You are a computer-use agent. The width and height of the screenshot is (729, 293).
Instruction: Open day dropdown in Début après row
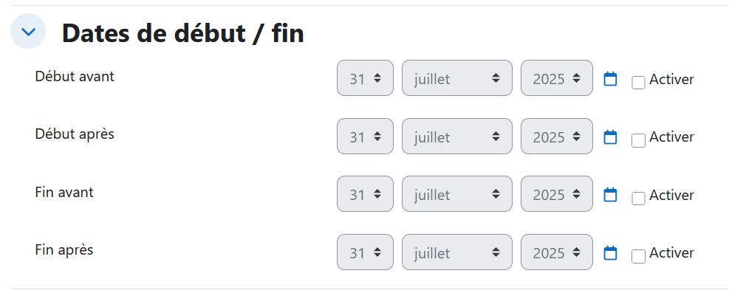[365, 136]
